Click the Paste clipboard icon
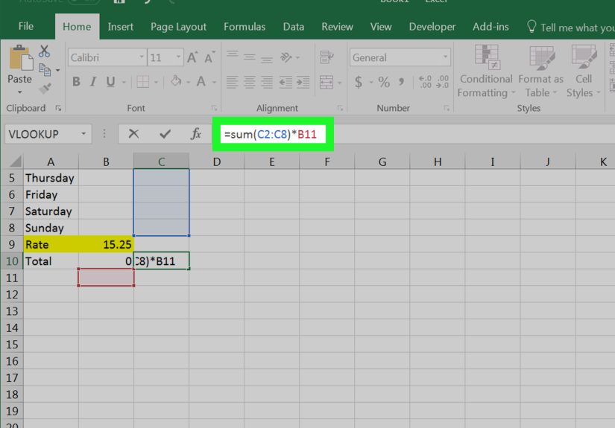Viewport: 615px width, 428px height. coord(20,59)
